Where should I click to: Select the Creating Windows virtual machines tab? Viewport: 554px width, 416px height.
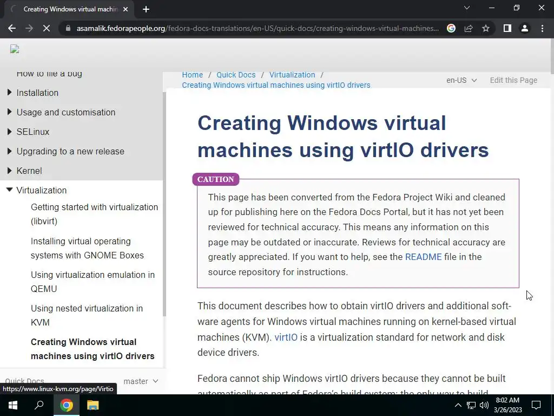pos(69,9)
